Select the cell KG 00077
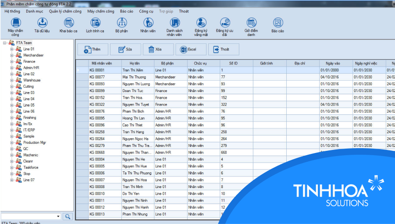This screenshot has width=395, height=224. click(x=105, y=77)
